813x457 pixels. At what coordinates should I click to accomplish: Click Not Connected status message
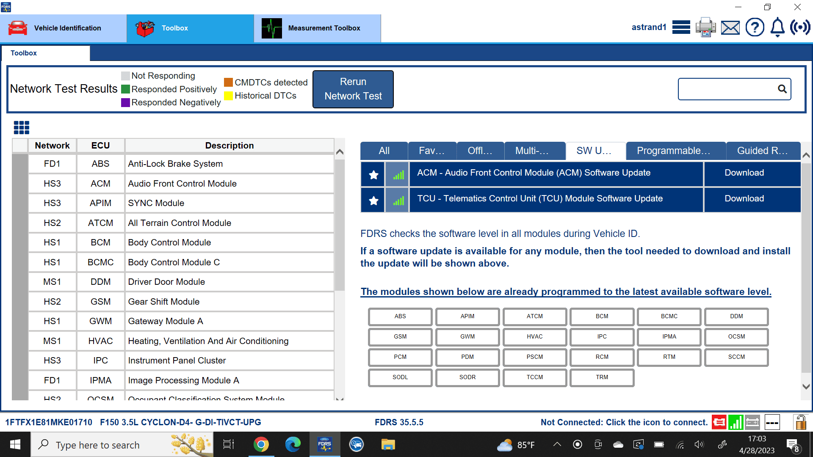tap(624, 422)
